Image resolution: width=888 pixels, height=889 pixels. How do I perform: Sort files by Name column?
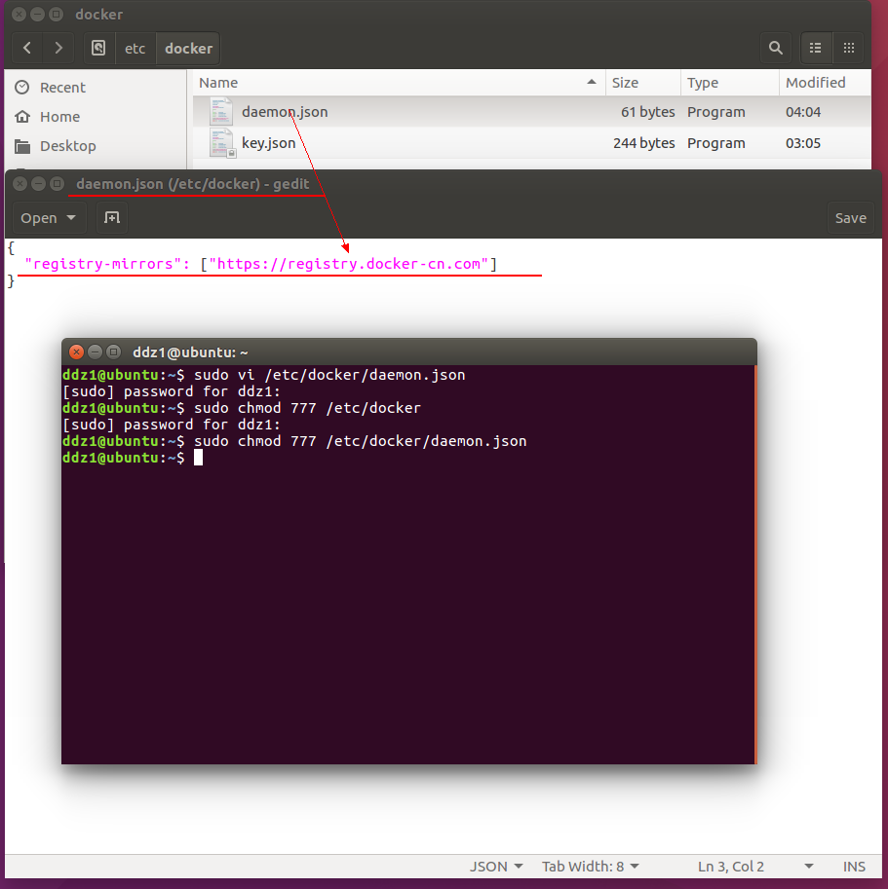click(x=399, y=83)
